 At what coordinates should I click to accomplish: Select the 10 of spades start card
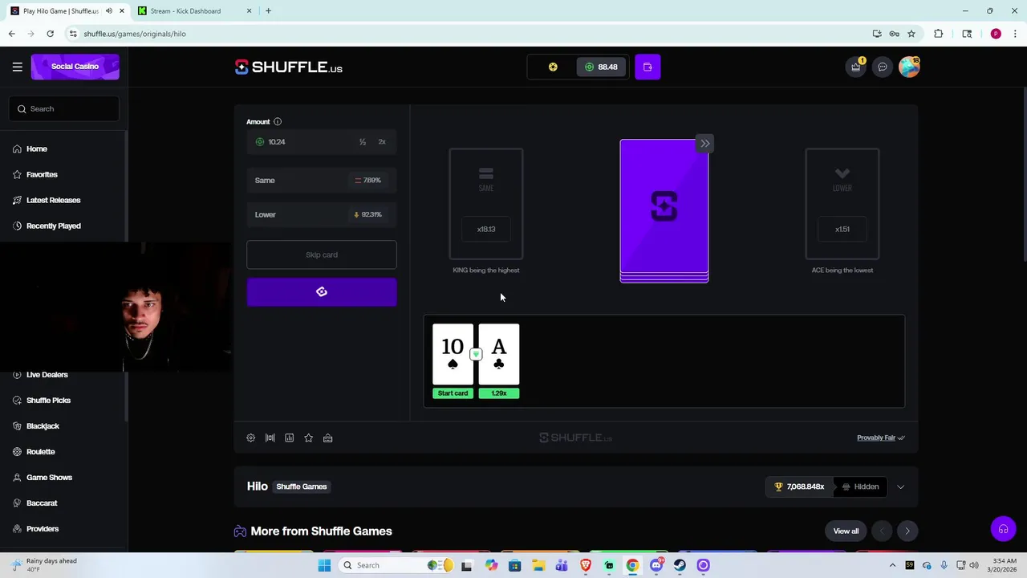pos(453,355)
